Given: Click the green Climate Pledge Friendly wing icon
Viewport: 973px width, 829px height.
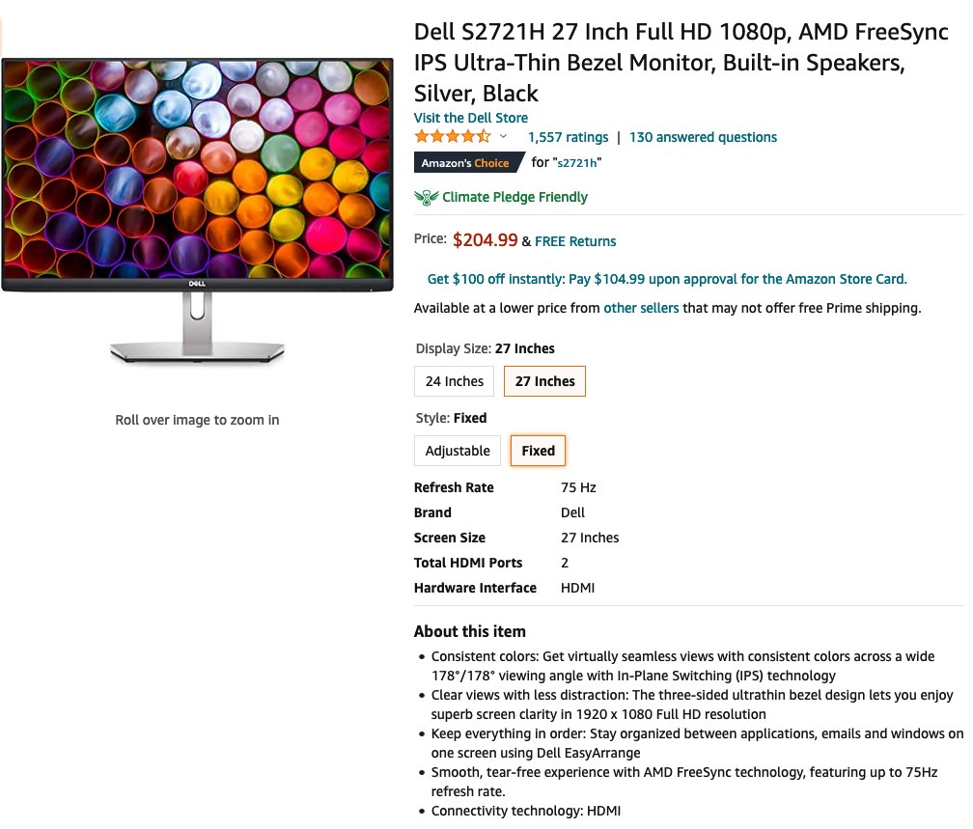Looking at the screenshot, I should [x=426, y=197].
